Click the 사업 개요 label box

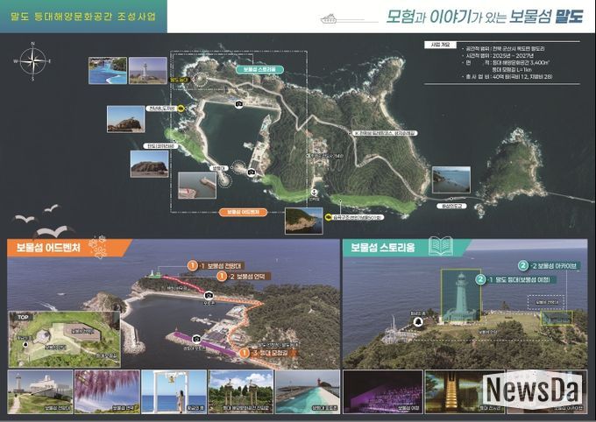[440, 45]
